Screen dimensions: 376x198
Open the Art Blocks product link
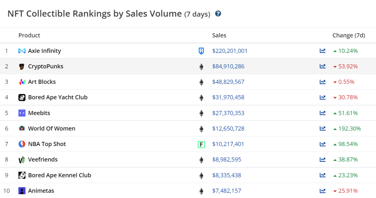click(42, 82)
